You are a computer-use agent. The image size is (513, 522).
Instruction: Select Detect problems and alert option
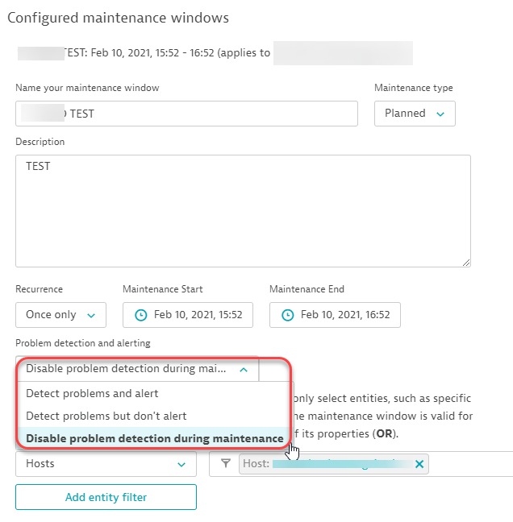[x=92, y=394]
